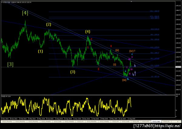Select the cyan a wave label
The width and height of the screenshot is (182, 129).
(x=125, y=71)
